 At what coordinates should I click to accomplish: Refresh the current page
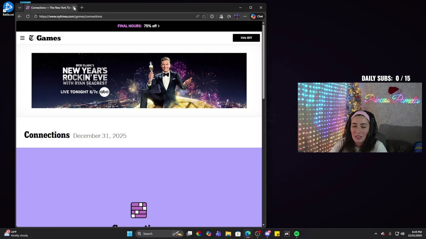pyautogui.click(x=28, y=16)
